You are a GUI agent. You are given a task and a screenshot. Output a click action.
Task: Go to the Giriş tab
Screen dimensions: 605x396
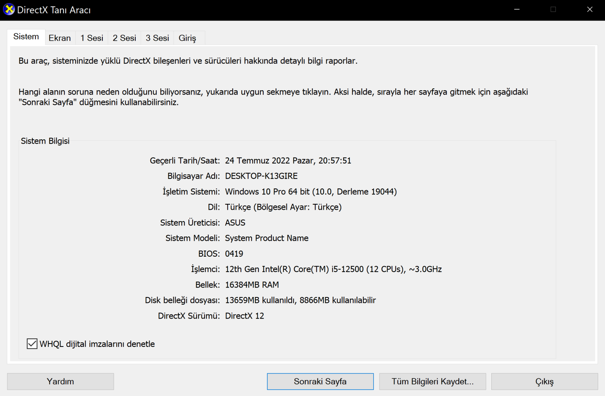(187, 38)
